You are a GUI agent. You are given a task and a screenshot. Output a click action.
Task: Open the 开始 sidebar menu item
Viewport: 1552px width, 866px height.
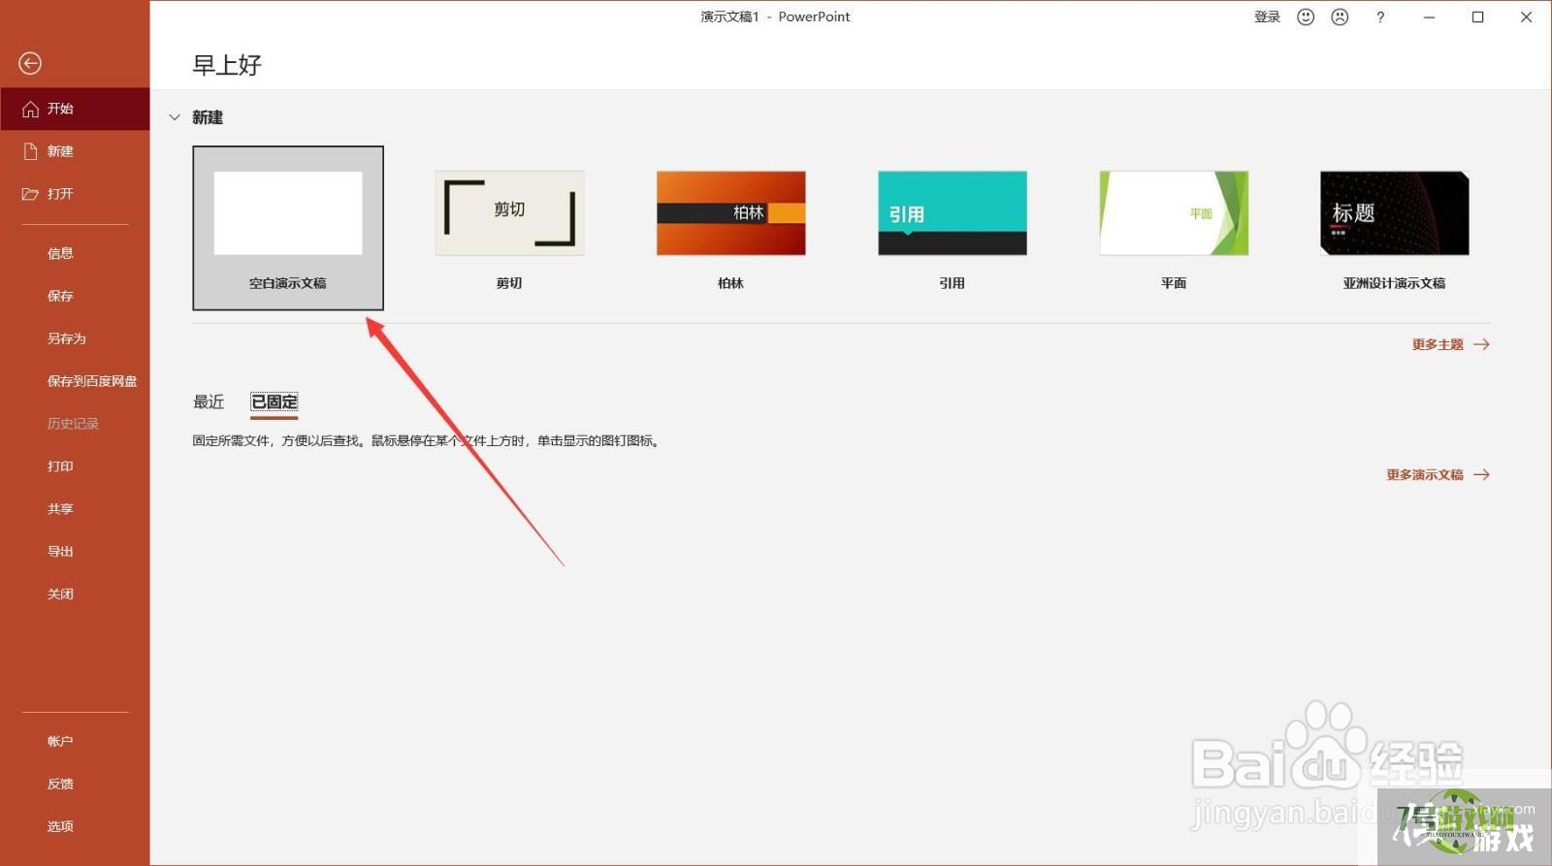(x=75, y=109)
